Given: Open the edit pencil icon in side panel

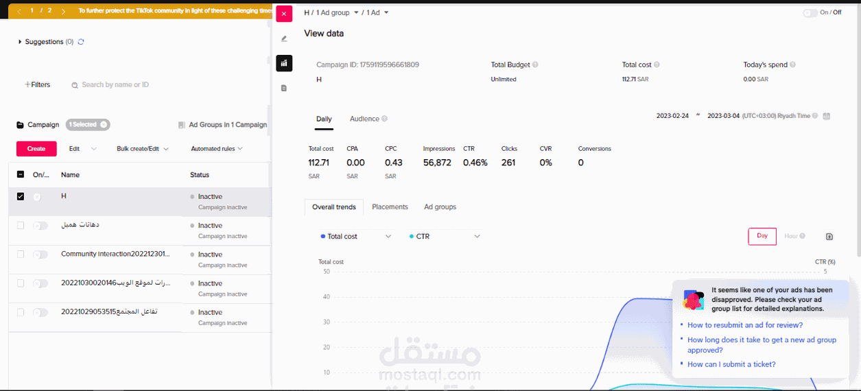Looking at the screenshot, I should pyautogui.click(x=284, y=38).
